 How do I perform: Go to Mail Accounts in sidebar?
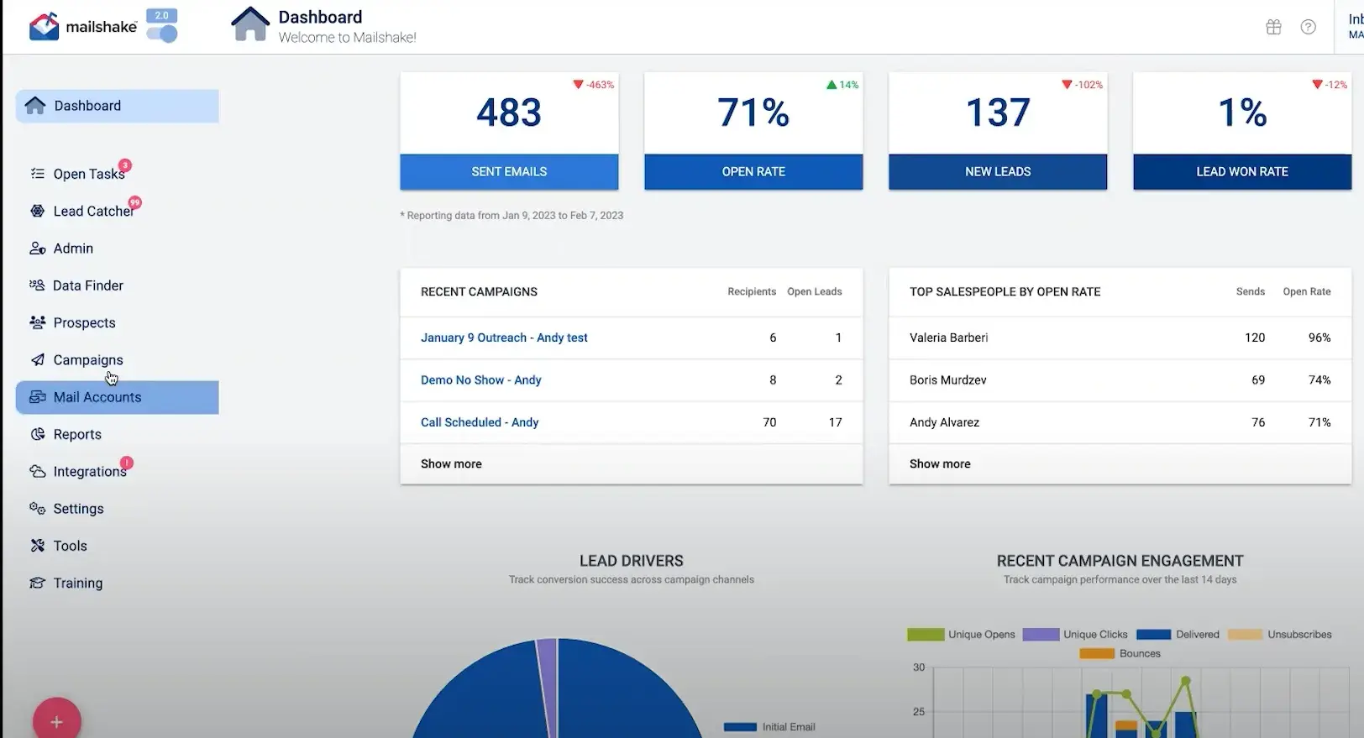(x=97, y=397)
